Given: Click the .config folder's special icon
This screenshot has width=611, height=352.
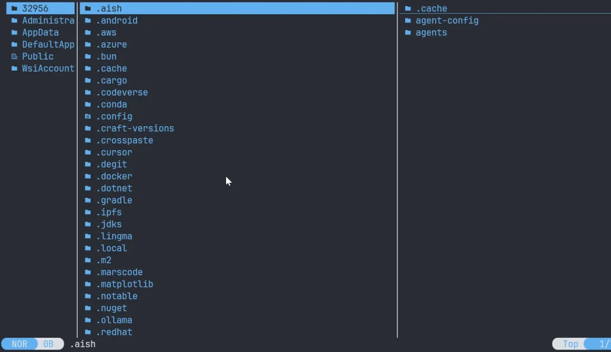Looking at the screenshot, I should [88, 116].
